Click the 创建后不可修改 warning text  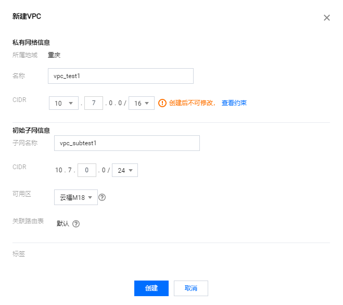[x=192, y=103]
